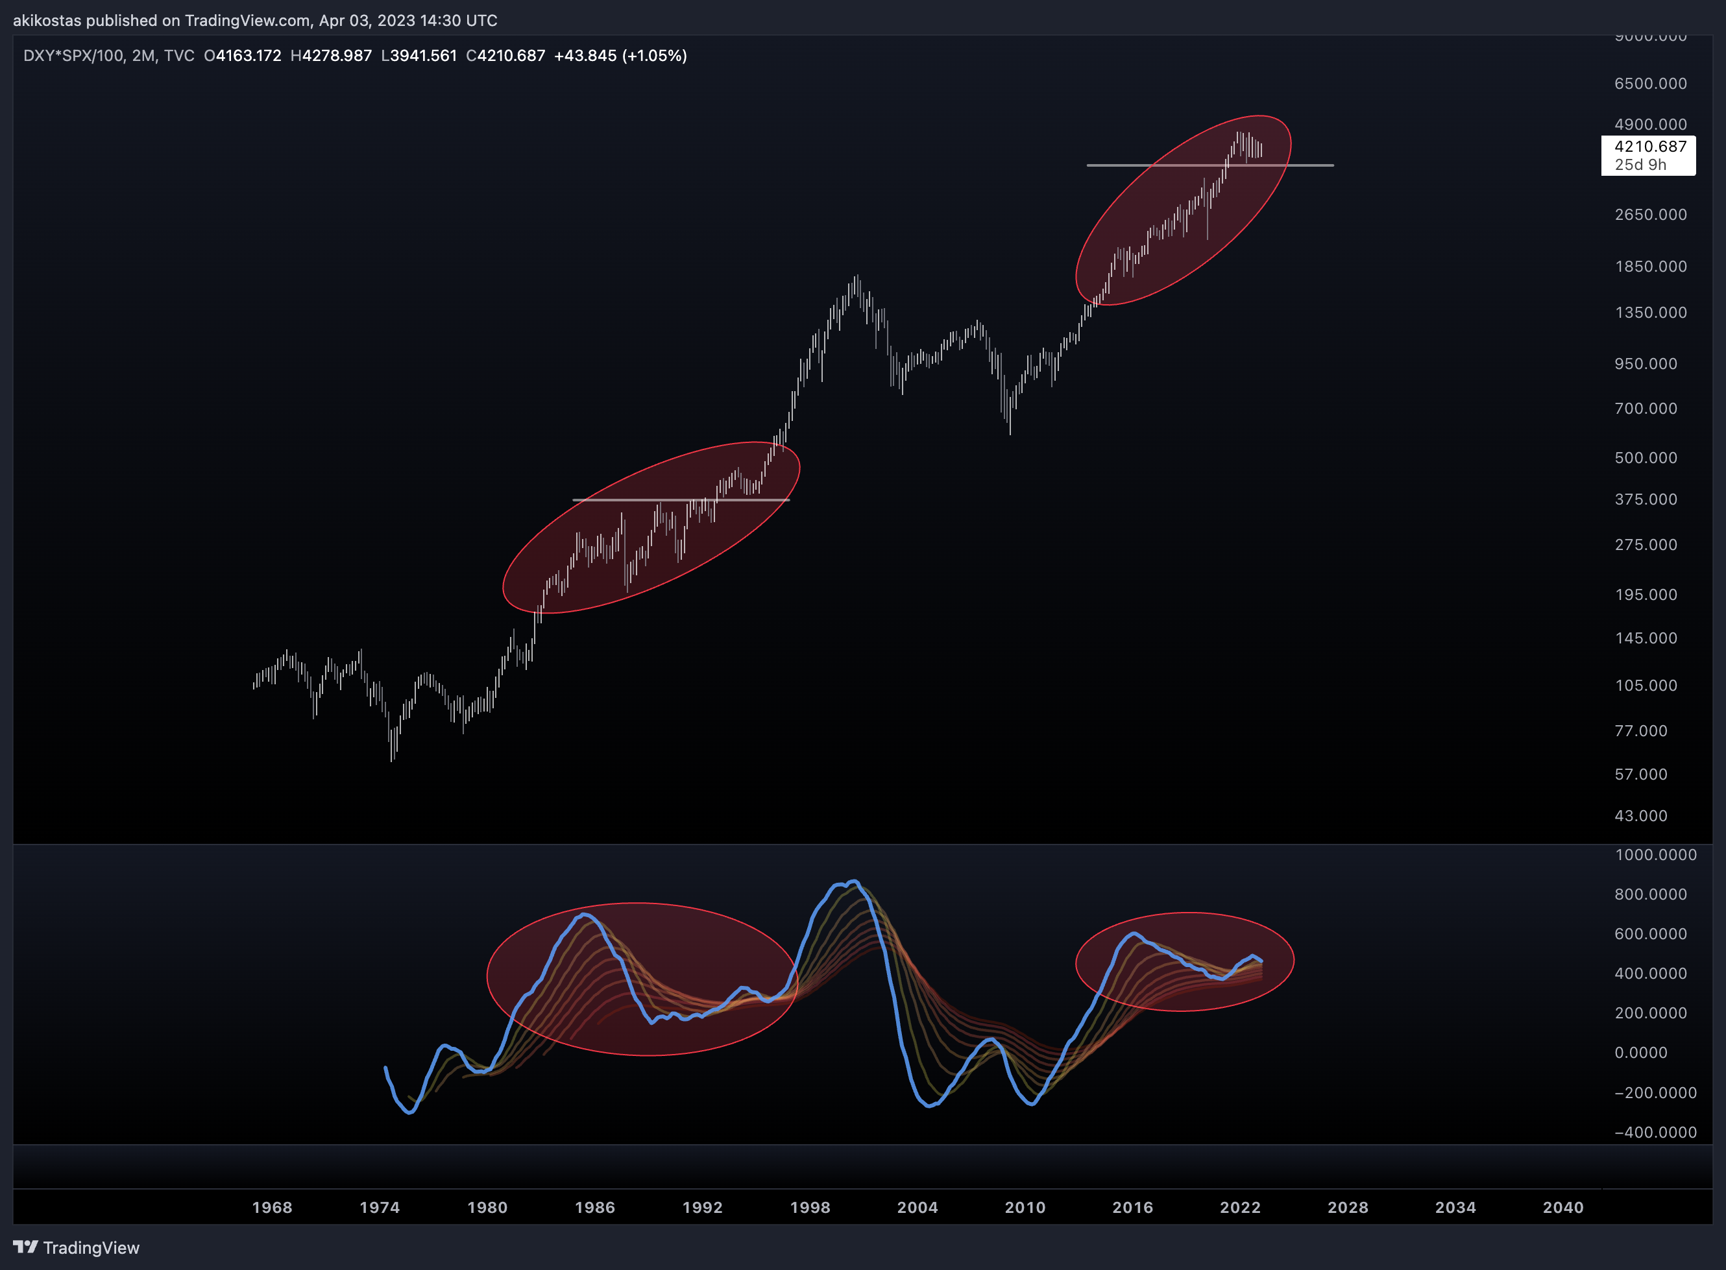
Task: Click the 4900.000 price scale label
Action: (x=1651, y=124)
